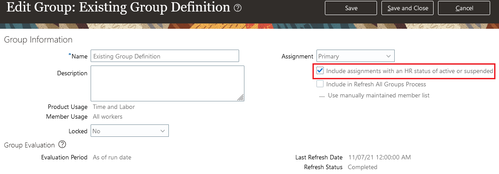Toggle Use manually maintained member list
This screenshot has width=499, height=174.
pyautogui.click(x=322, y=96)
